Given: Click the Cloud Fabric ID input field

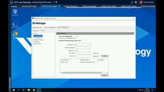Looking at the screenshot, I should pyautogui.click(x=83, y=45).
